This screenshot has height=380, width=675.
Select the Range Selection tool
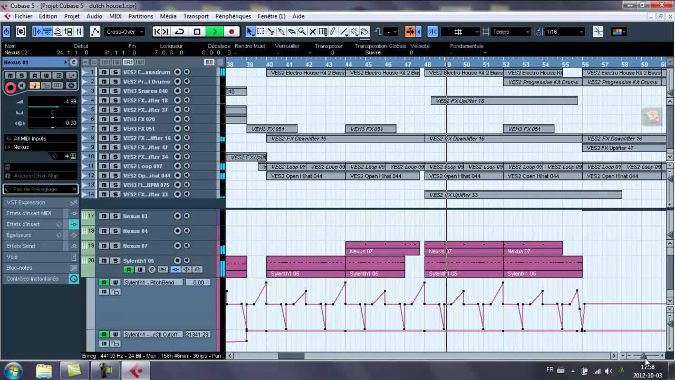261,32
